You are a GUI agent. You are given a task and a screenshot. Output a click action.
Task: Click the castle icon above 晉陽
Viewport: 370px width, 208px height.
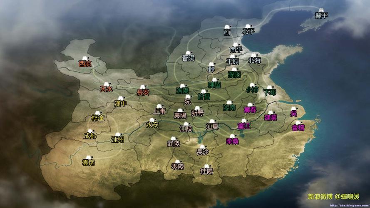(188, 53)
